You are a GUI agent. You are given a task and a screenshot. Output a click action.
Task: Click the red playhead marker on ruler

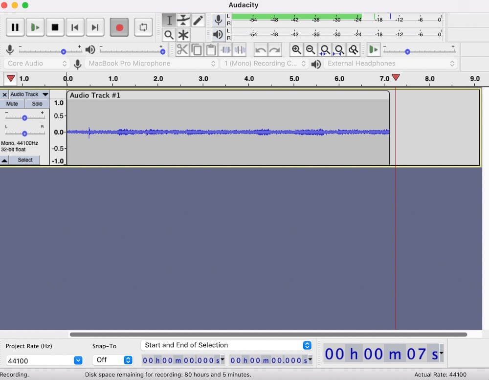tap(396, 77)
